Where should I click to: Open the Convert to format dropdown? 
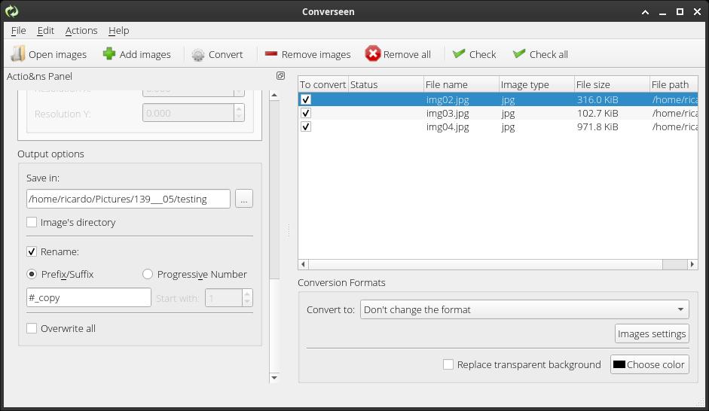[524, 309]
